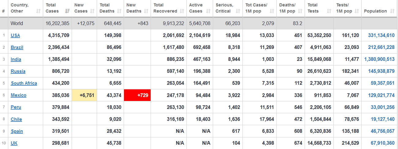
Task: Sort by Total Deaths arrow icon
Action: click(x=119, y=11)
